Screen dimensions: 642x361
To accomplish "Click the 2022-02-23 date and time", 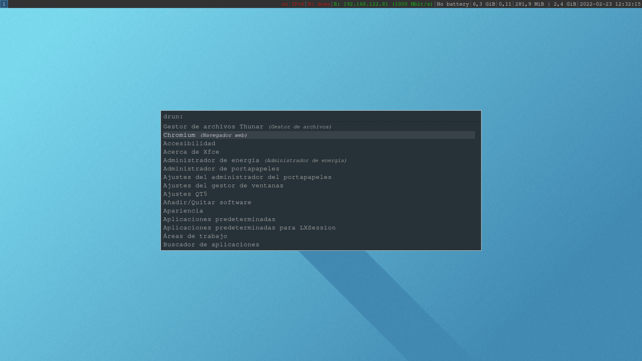I will 610,4.
